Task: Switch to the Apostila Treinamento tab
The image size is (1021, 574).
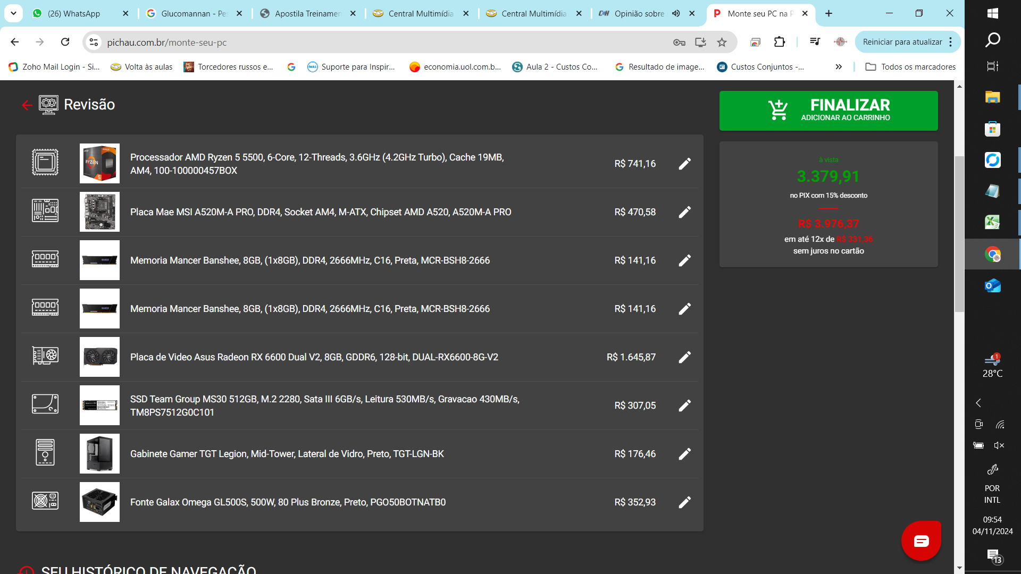Action: tap(308, 14)
